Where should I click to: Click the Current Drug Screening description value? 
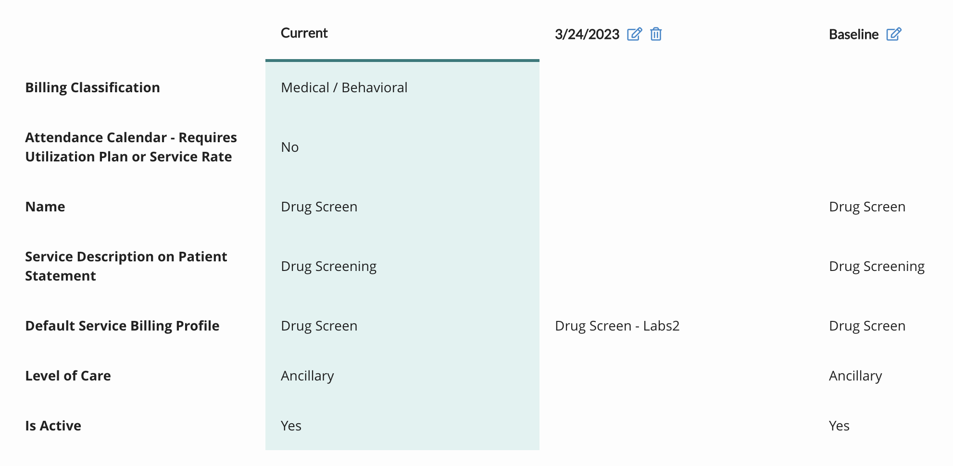coord(329,266)
